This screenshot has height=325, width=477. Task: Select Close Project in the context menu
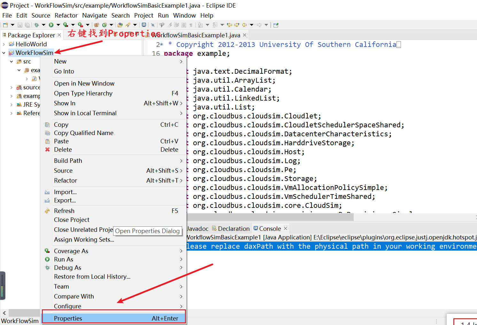tap(114, 220)
